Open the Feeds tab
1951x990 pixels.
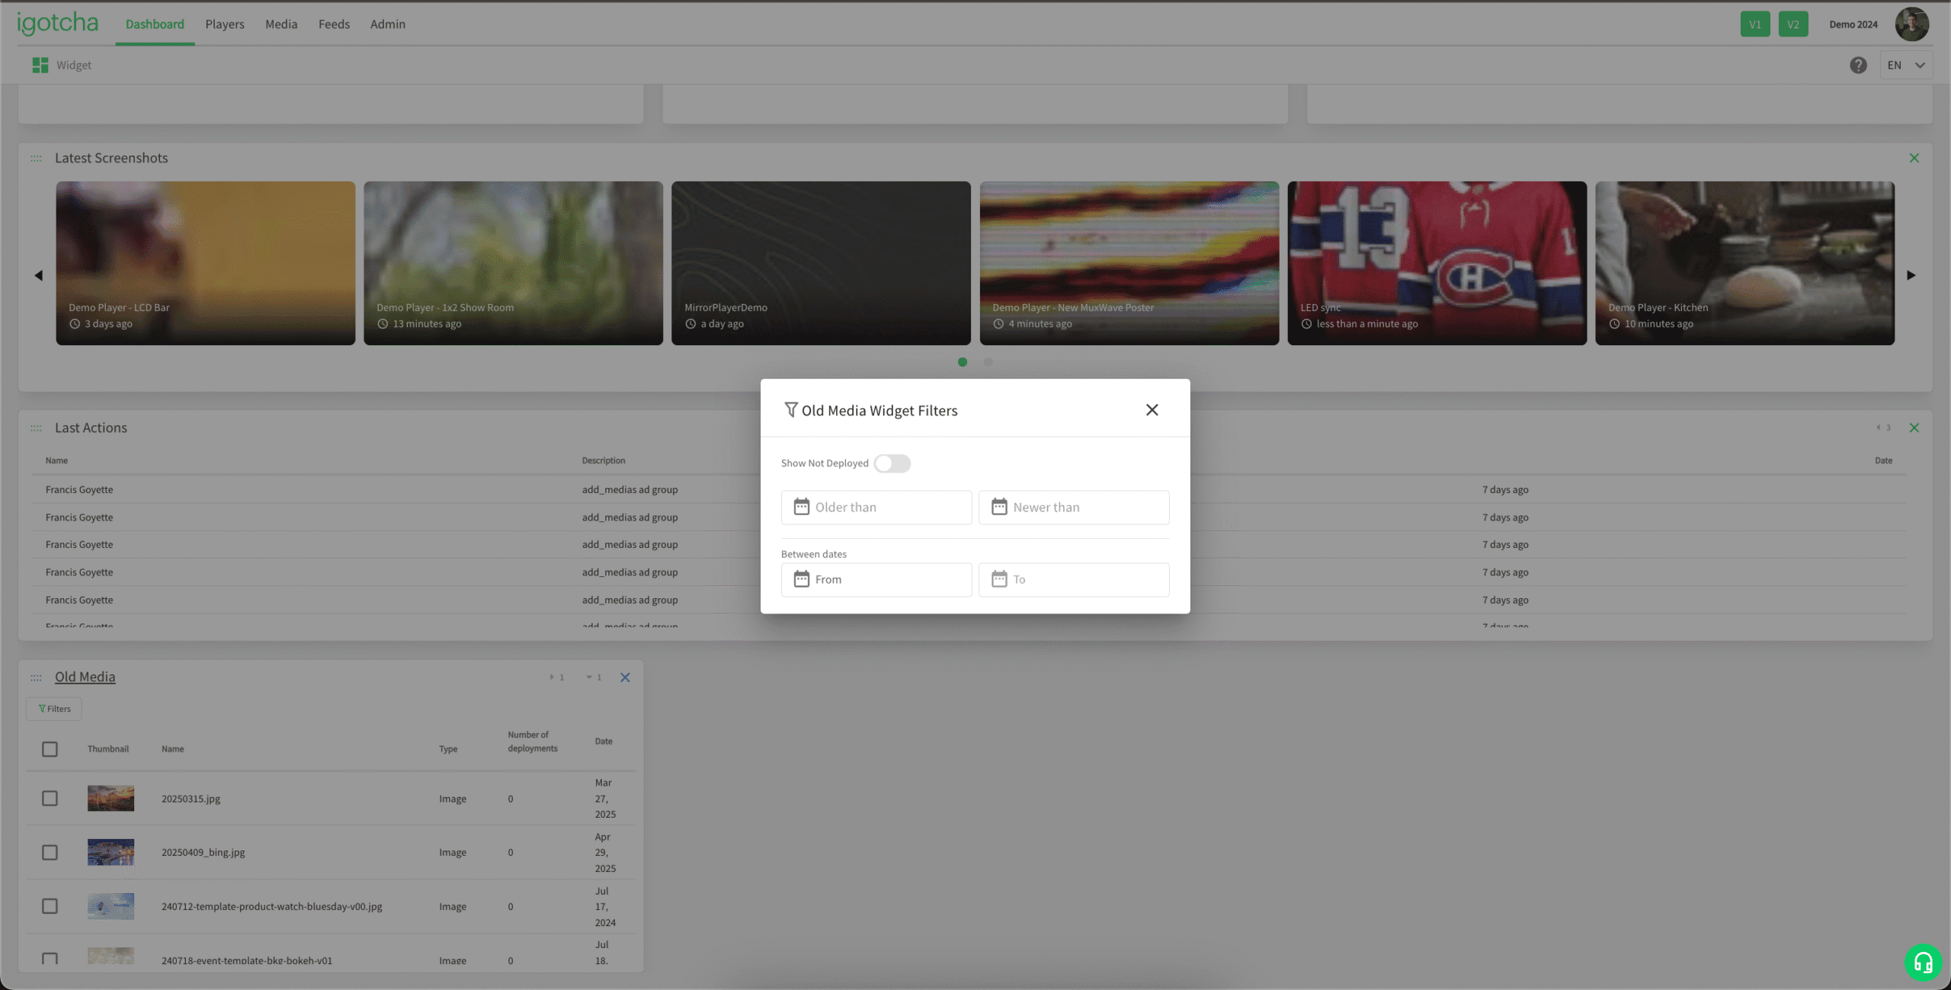[x=334, y=24]
